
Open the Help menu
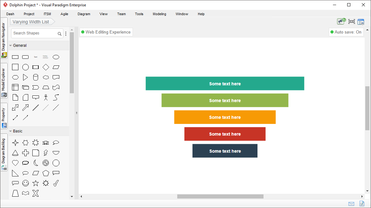pyautogui.click(x=201, y=14)
